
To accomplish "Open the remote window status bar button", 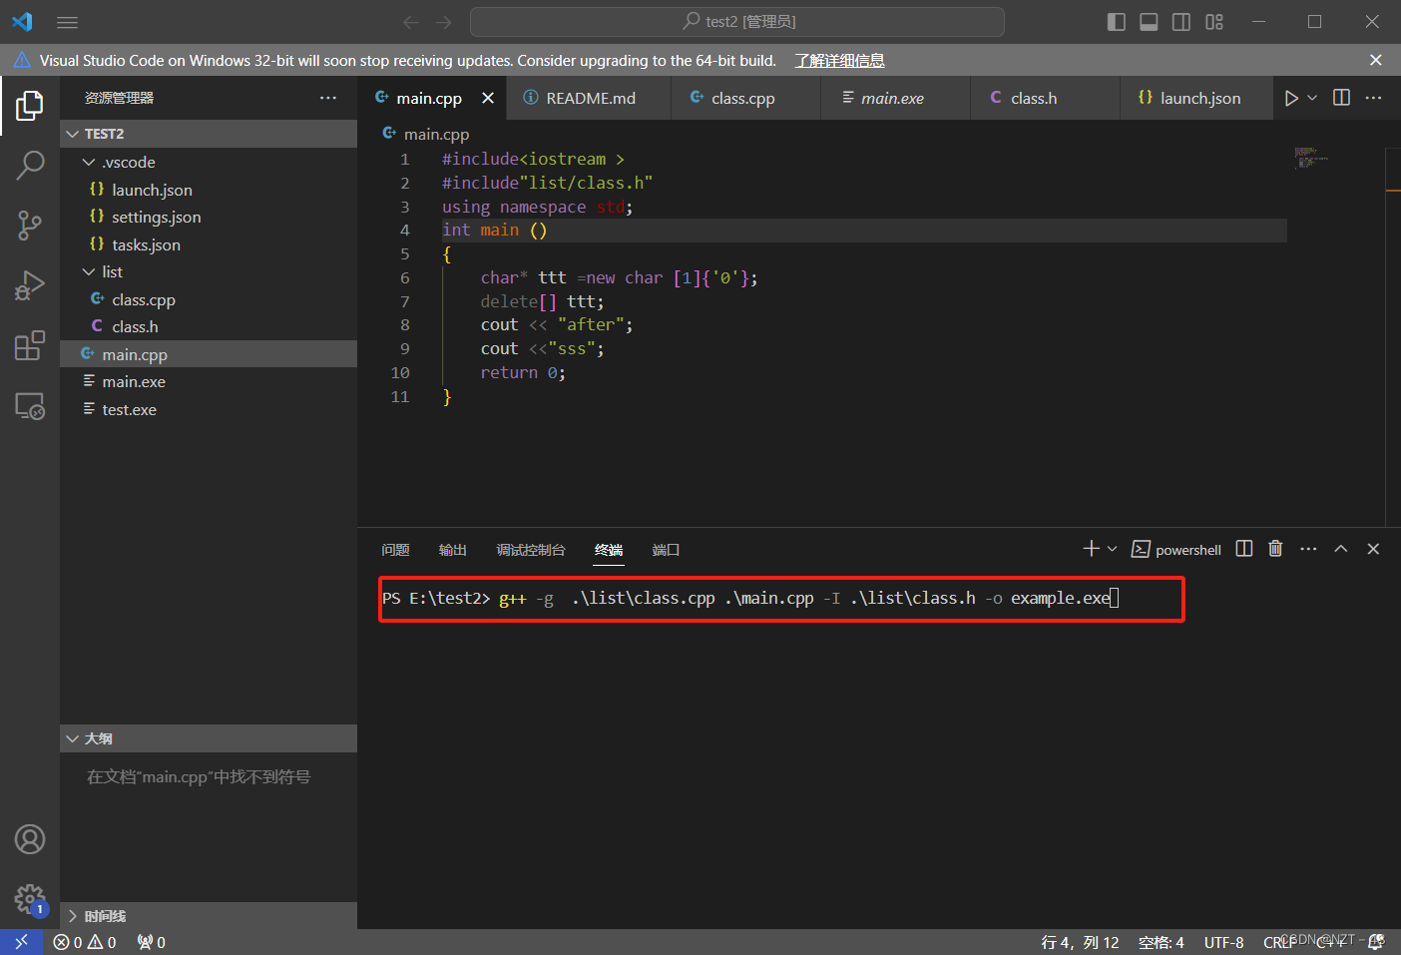I will (21, 942).
